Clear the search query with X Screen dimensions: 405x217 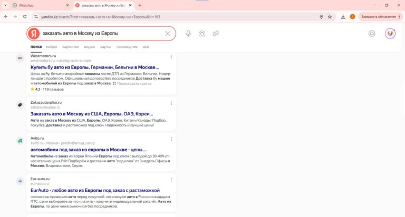click(168, 33)
